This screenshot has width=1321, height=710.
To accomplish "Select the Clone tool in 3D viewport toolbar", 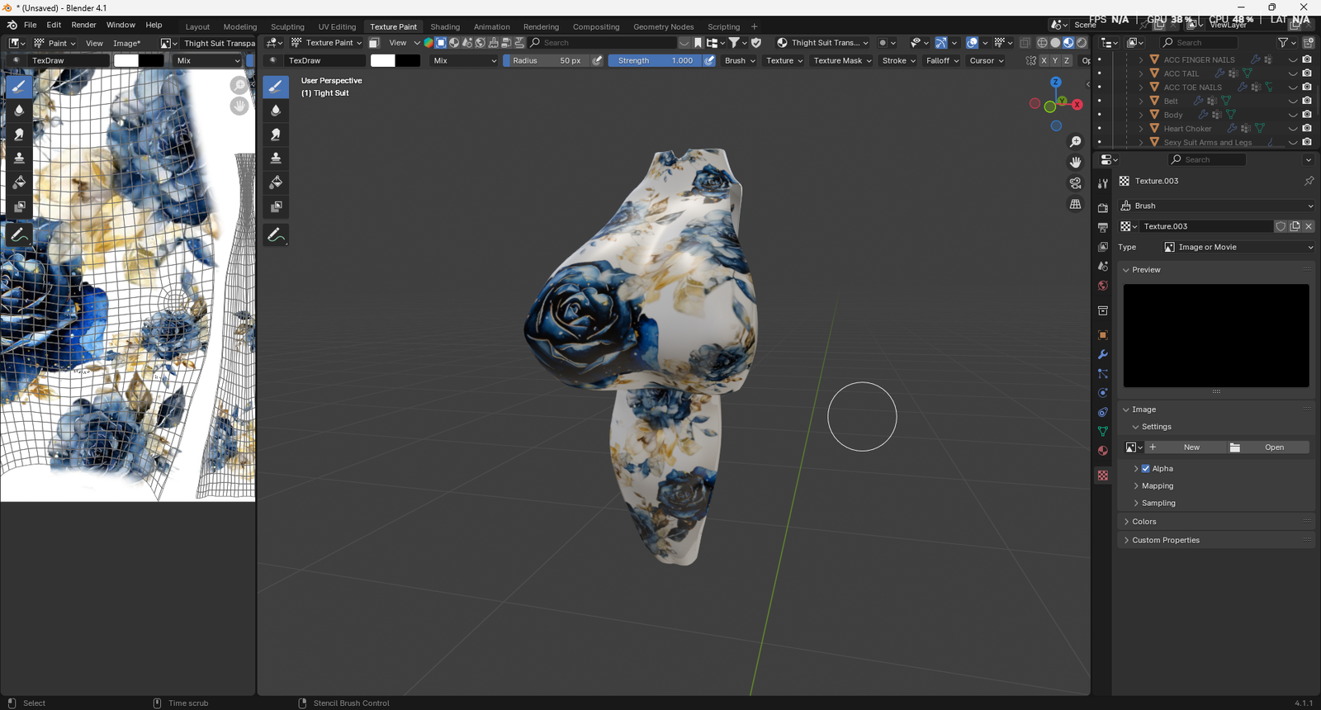I will (276, 159).
